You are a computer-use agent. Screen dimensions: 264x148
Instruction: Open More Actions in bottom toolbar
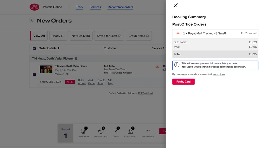(148, 133)
